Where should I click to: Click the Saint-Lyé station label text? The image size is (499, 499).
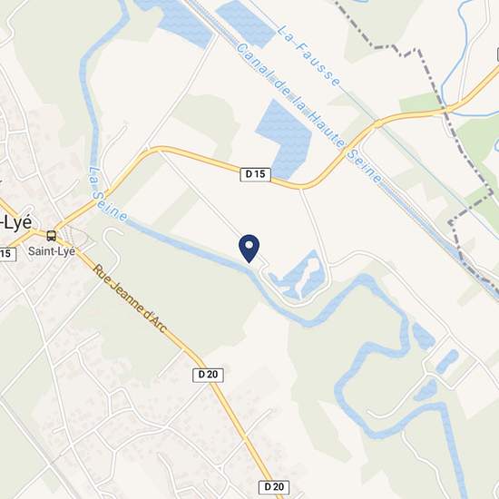pos(52,251)
